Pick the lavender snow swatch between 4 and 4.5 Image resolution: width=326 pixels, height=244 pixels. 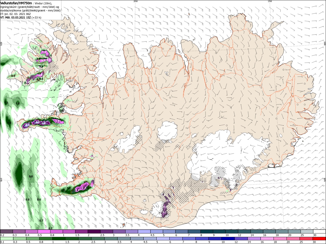[x=144, y=232]
